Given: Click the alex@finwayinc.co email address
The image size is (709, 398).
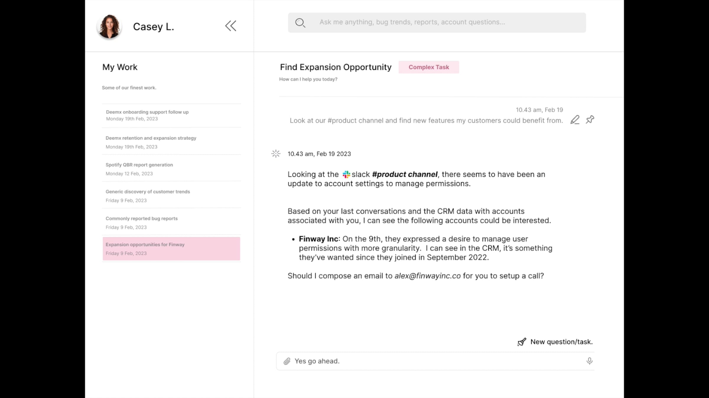Looking at the screenshot, I should [x=427, y=276].
